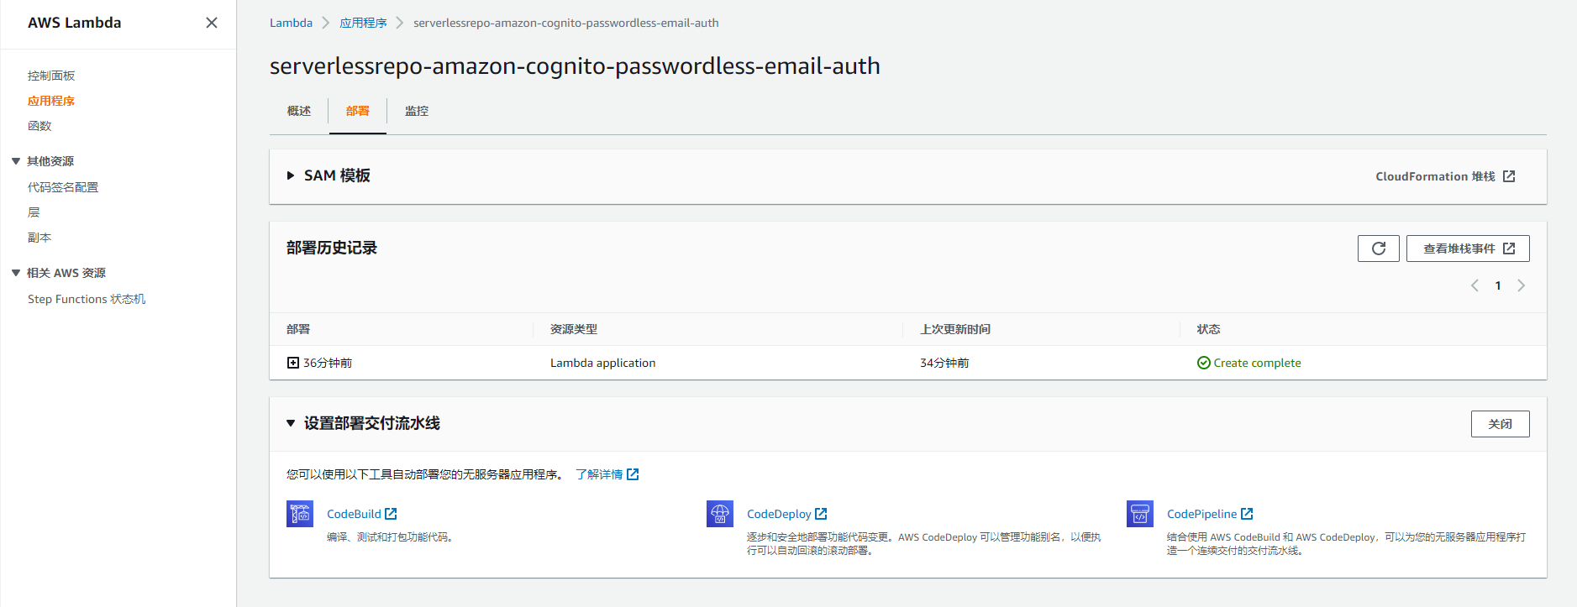Expand the SAM 模板 section

[291, 175]
